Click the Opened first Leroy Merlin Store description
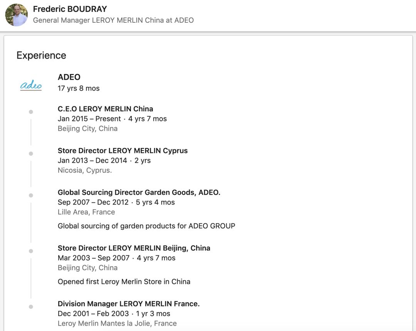This screenshot has width=416, height=331. [124, 282]
